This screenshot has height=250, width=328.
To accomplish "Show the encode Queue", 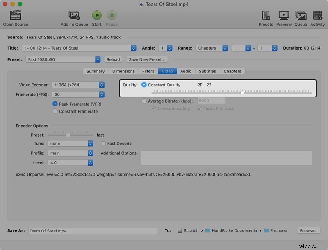I will tap(301, 14).
